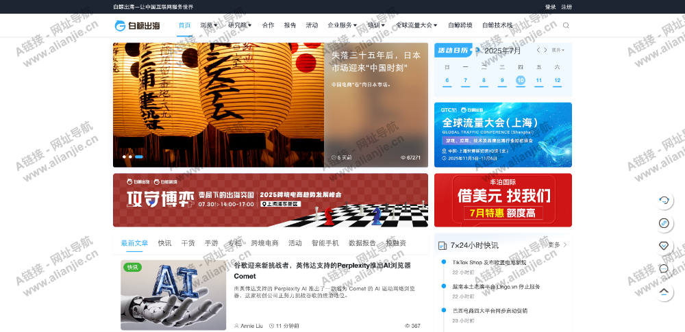Select July 6 in the calendar

tap(447, 80)
